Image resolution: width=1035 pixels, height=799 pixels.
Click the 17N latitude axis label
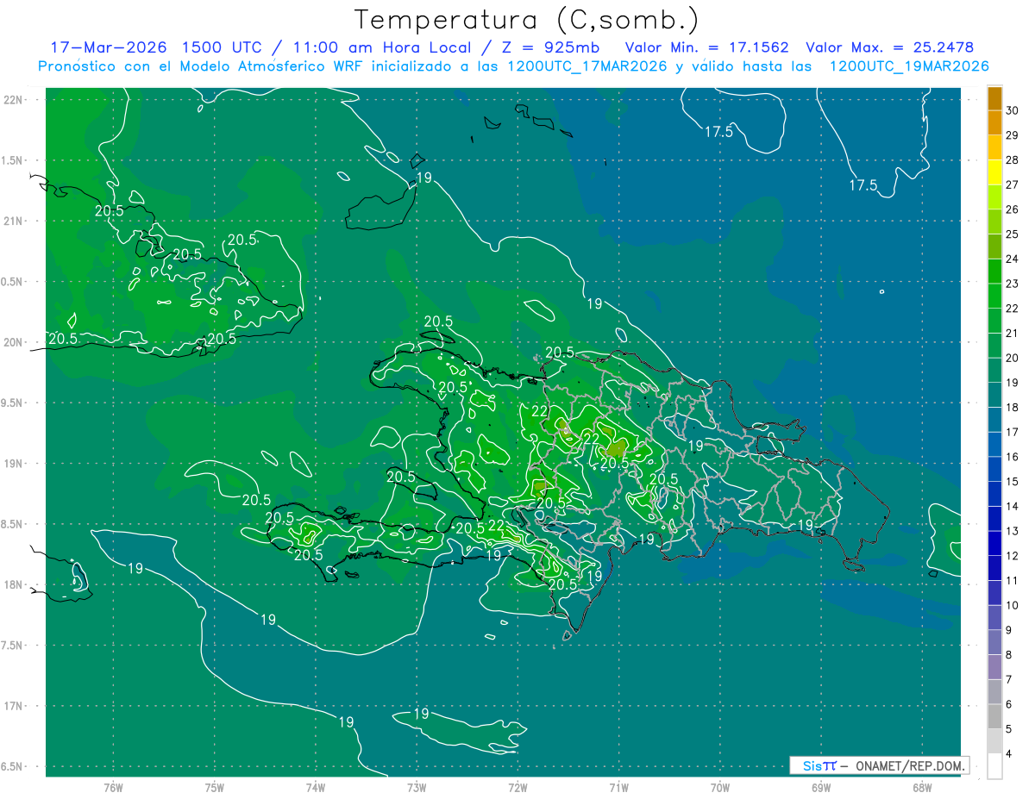[14, 706]
